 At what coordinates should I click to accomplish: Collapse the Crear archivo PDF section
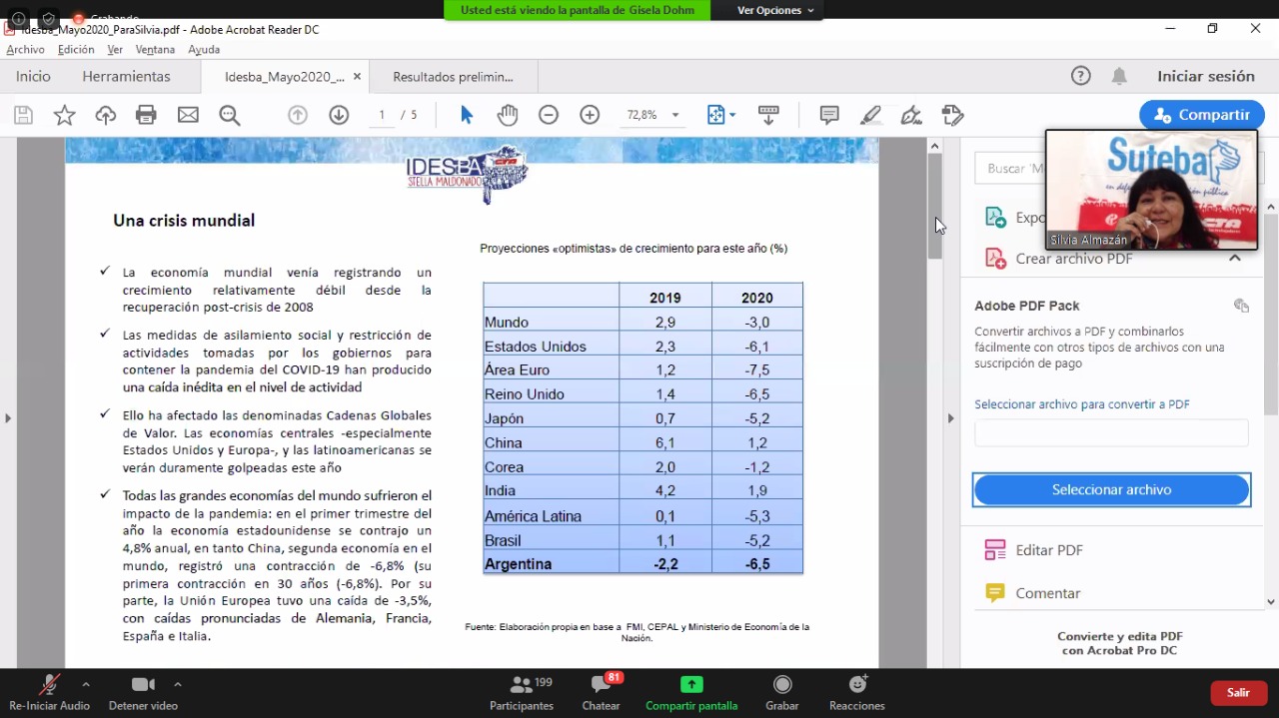[x=1235, y=259]
